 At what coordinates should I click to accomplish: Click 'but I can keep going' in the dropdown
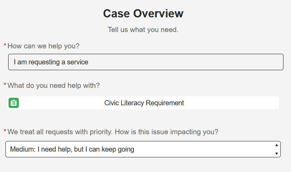coord(104,149)
